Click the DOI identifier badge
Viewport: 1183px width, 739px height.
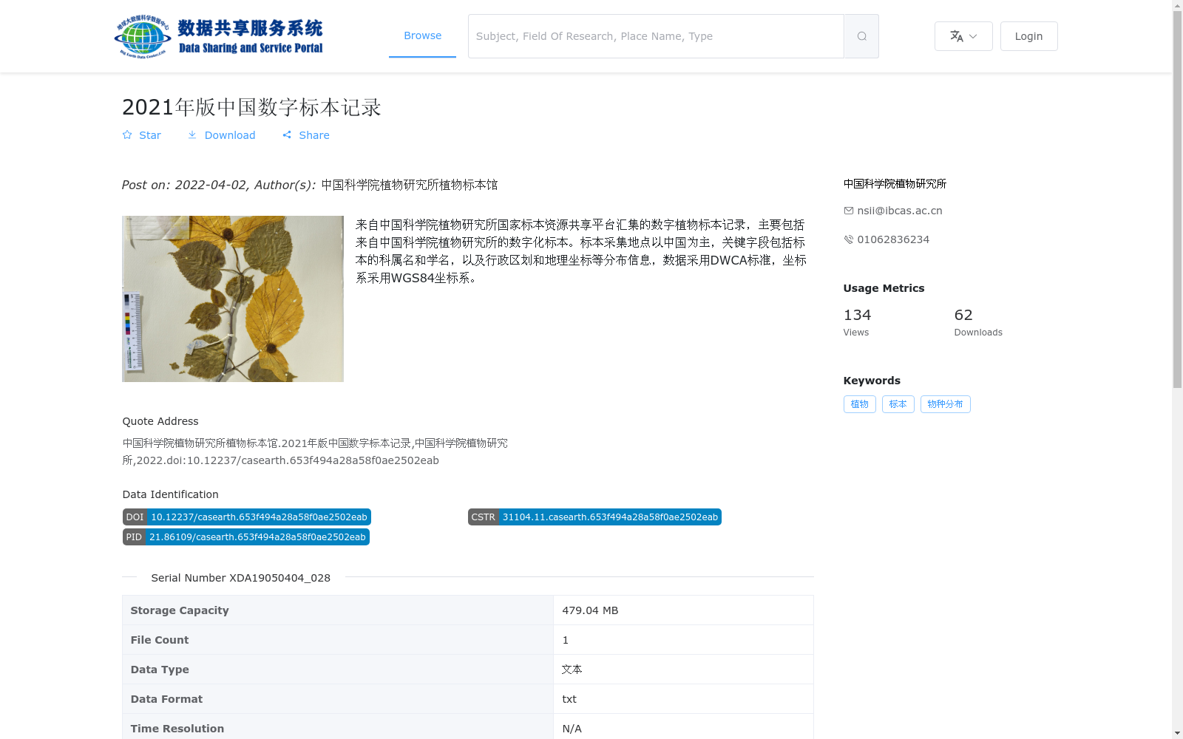[247, 517]
